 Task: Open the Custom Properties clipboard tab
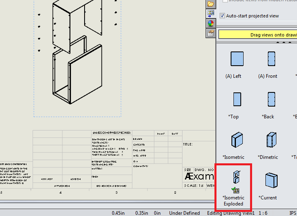211,33
